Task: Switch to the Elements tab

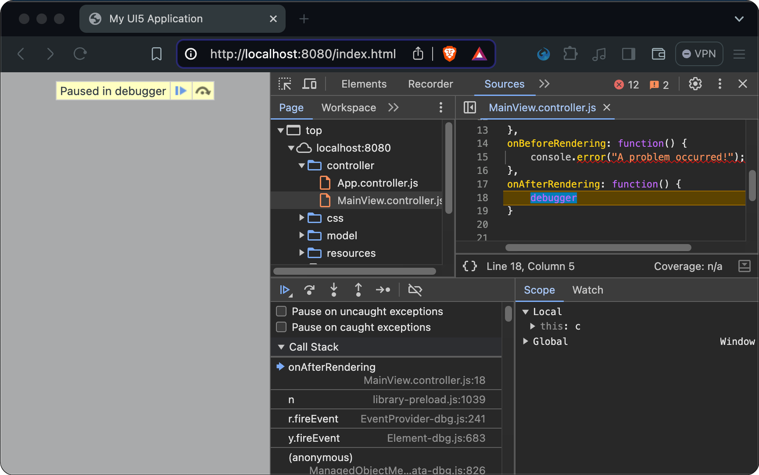Action: pos(364,84)
